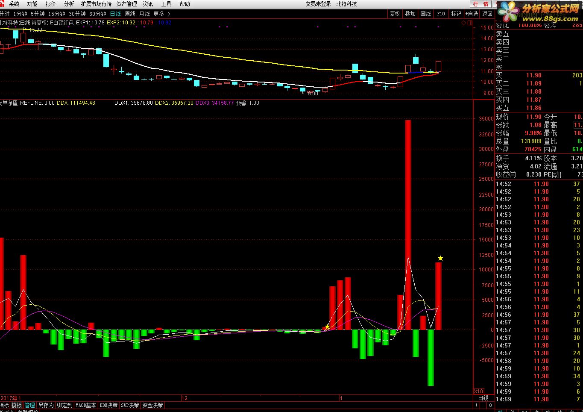Image resolution: width=583 pixels, height=412 pixels.
Task: Click the 复权 toolbar button
Action: coord(395,14)
